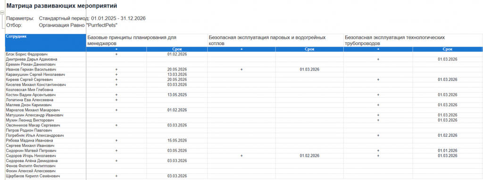This screenshot has height=180, width=483.
Task: Click the 13.05.2025 deadline for Костин
Action: (177, 95)
